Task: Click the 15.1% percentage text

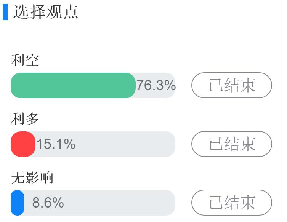Action: pyautogui.click(x=56, y=144)
